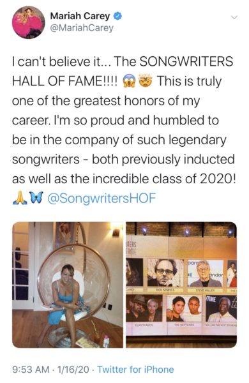The height and width of the screenshot is (383, 249).
Task: Expand the tweet options chevron
Action: point(234,17)
